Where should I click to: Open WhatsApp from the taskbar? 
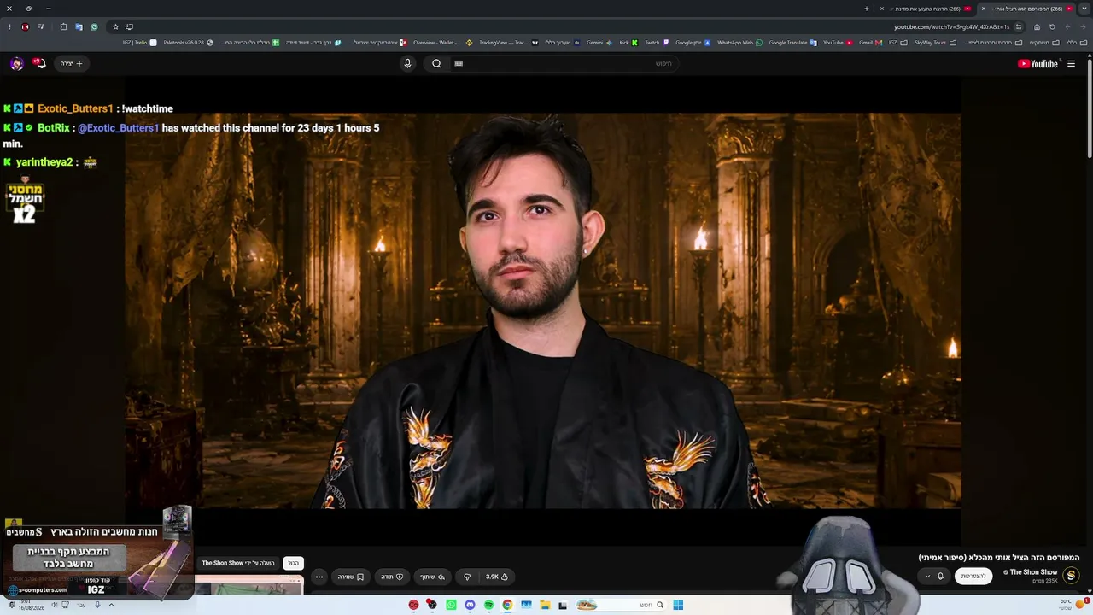point(451,605)
